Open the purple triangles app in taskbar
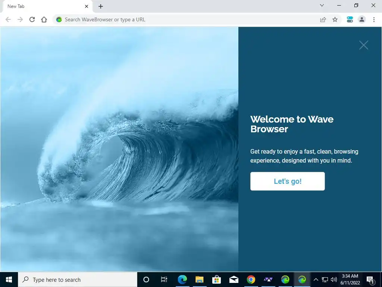382x287 pixels. point(268,280)
